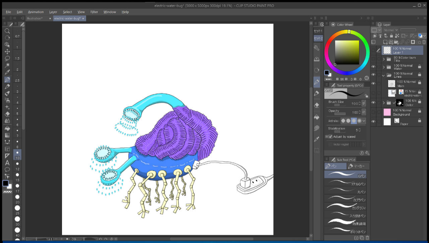Select the Eraser tool in left toolbar
429x243 pixels.
(7, 114)
